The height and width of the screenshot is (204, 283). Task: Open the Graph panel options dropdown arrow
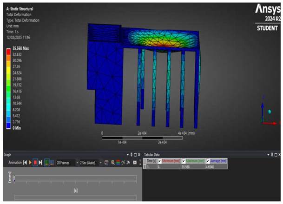(127, 154)
